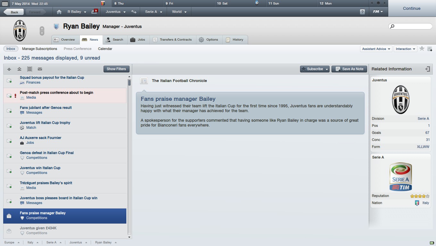Open the notebook icon next to star
The width and height of the screenshot is (436, 246).
point(430,49)
